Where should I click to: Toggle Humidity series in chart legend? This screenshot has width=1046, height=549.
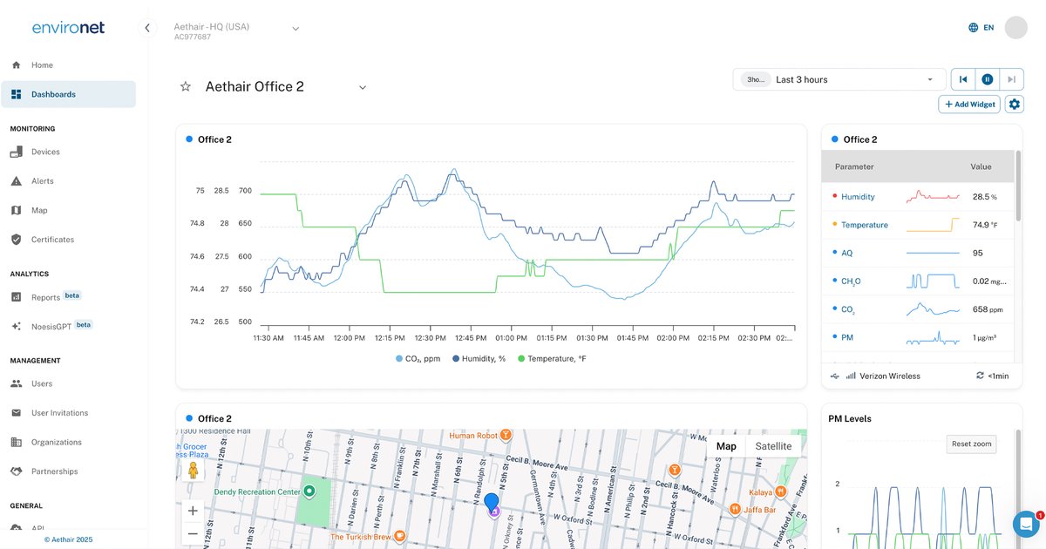(x=479, y=358)
